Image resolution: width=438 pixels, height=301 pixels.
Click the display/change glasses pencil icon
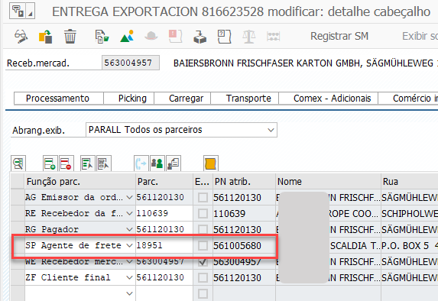[x=21, y=37]
